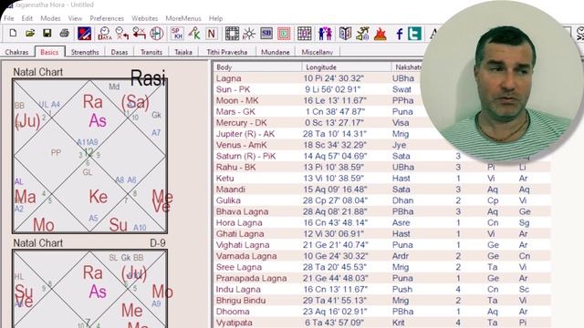Click the Longitude column header
The image size is (584, 328).
coord(347,67)
